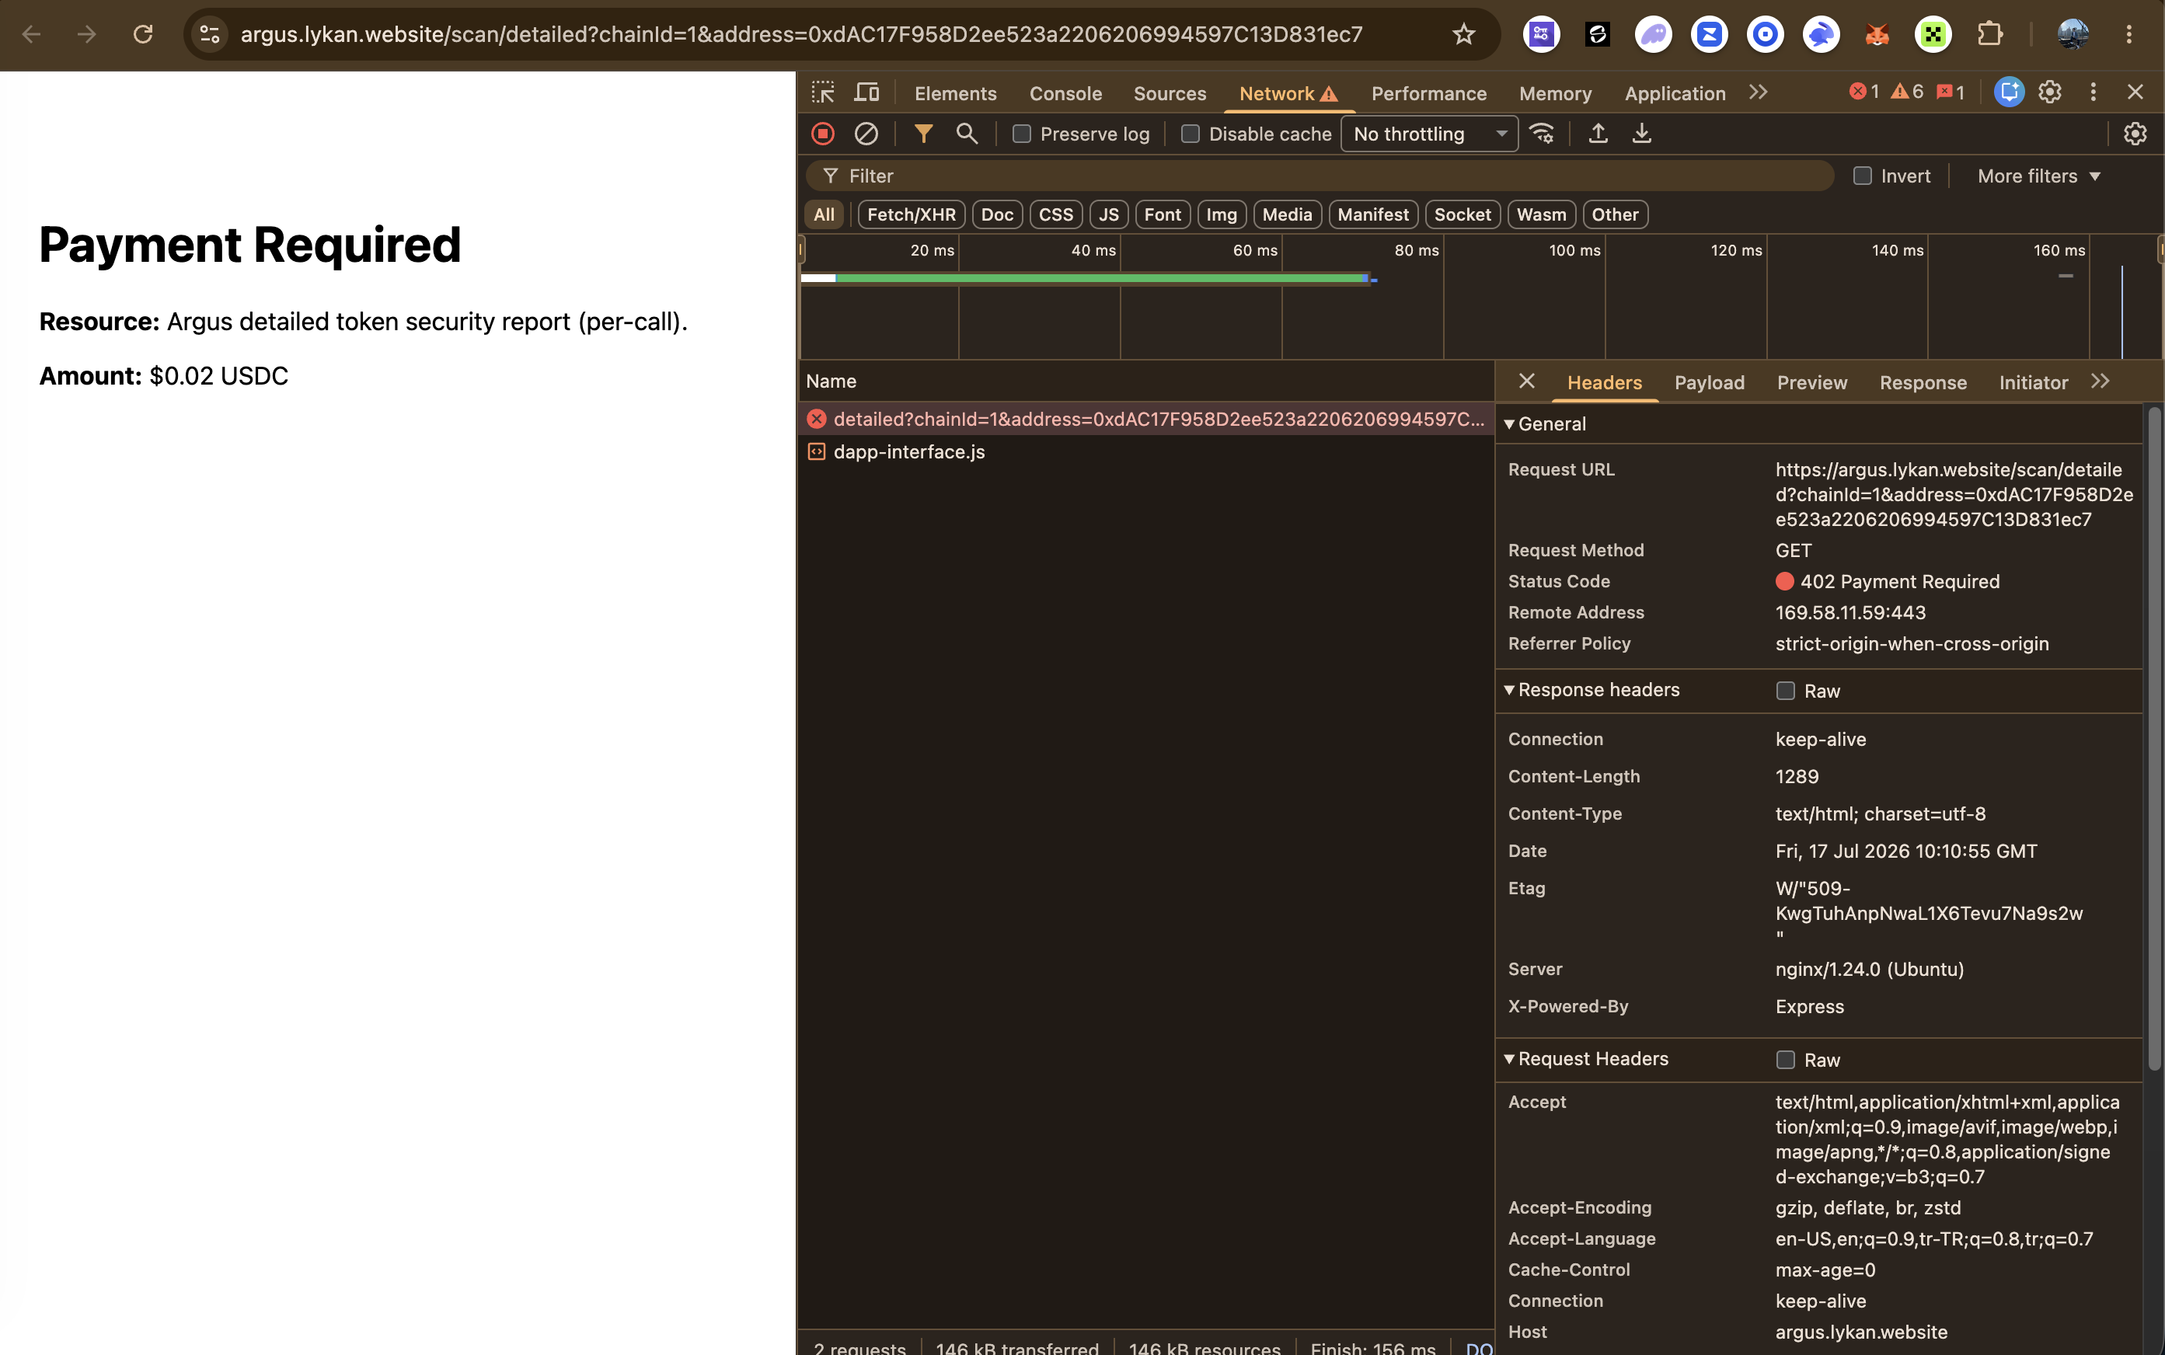Stop recording network log

pos(823,134)
